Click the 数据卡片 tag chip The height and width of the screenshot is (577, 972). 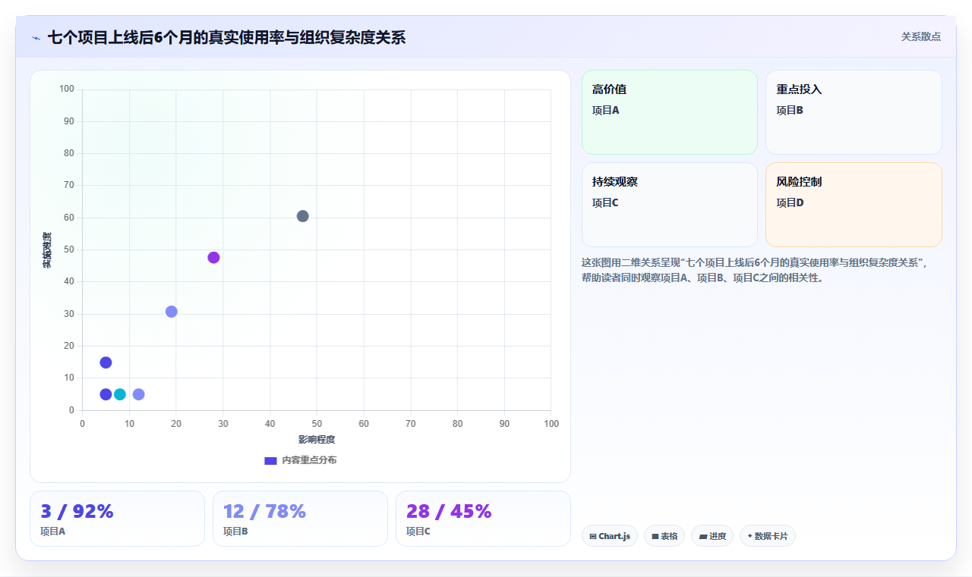pyautogui.click(x=767, y=536)
